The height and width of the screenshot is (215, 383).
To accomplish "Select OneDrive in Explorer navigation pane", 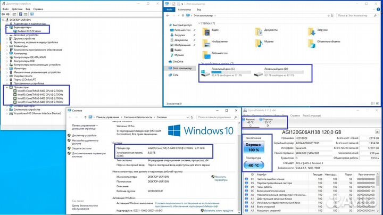I will 176,62.
